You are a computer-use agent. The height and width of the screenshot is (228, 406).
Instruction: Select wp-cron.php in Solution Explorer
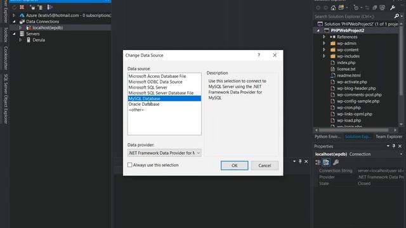pos(348,108)
